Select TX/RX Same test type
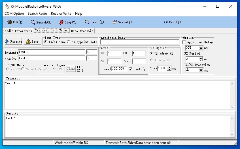The height and width of the screenshot is (149, 240). click(x=45, y=42)
